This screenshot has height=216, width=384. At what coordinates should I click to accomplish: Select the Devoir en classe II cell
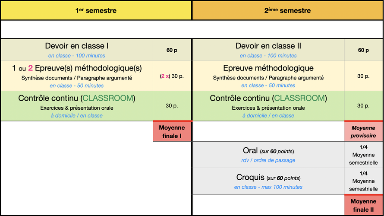tap(268, 50)
